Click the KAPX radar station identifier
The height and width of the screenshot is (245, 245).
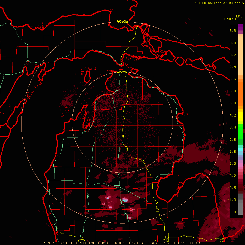157,243
